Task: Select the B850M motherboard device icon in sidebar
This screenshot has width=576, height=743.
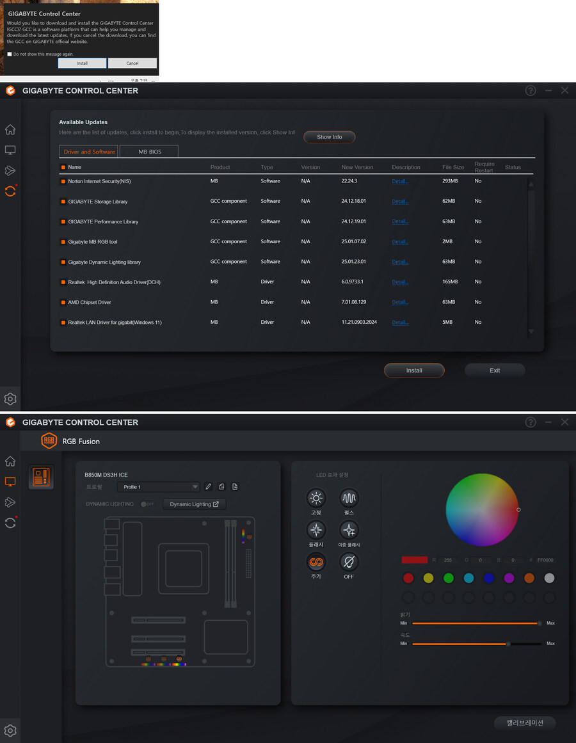Action: pos(41,477)
